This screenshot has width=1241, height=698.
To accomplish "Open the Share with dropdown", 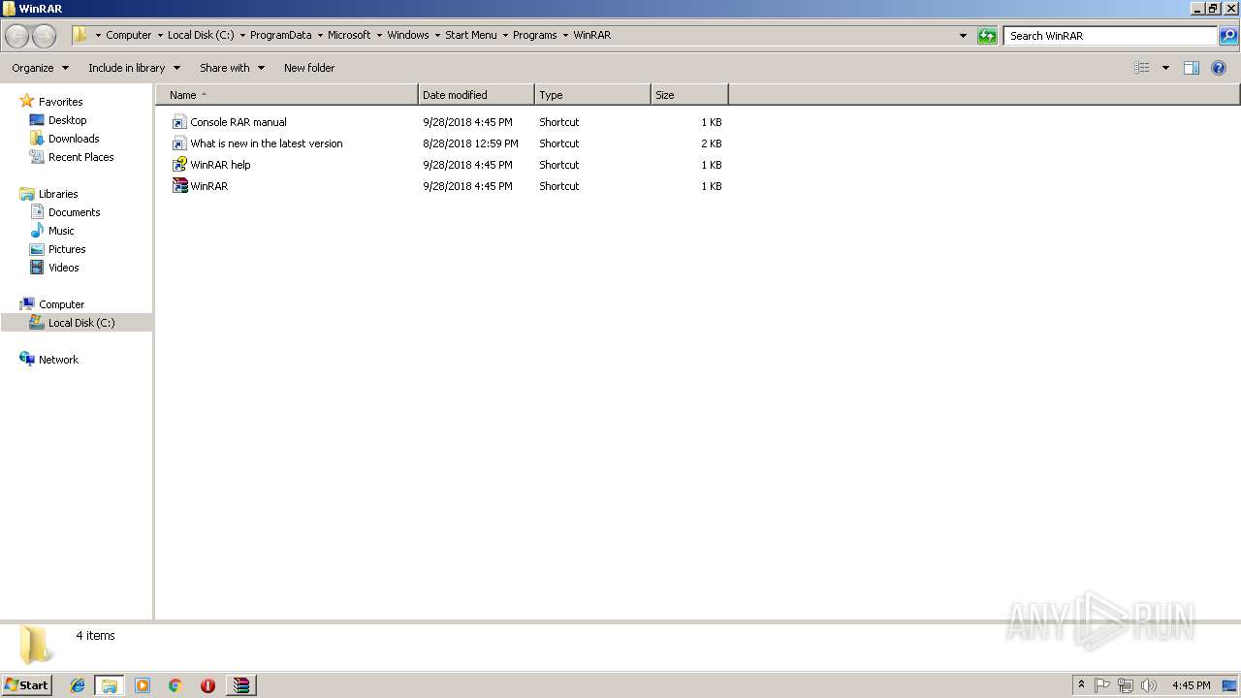I will [x=232, y=68].
